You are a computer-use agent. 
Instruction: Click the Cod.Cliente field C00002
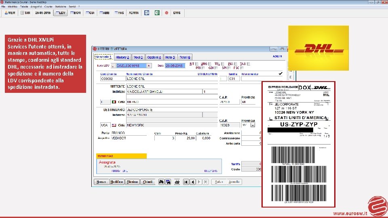pyautogui.click(x=113, y=79)
